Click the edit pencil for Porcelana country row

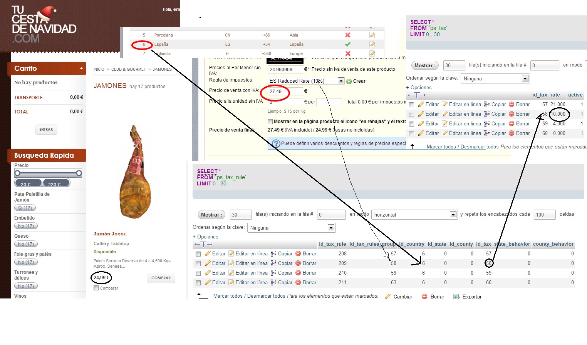click(372, 35)
